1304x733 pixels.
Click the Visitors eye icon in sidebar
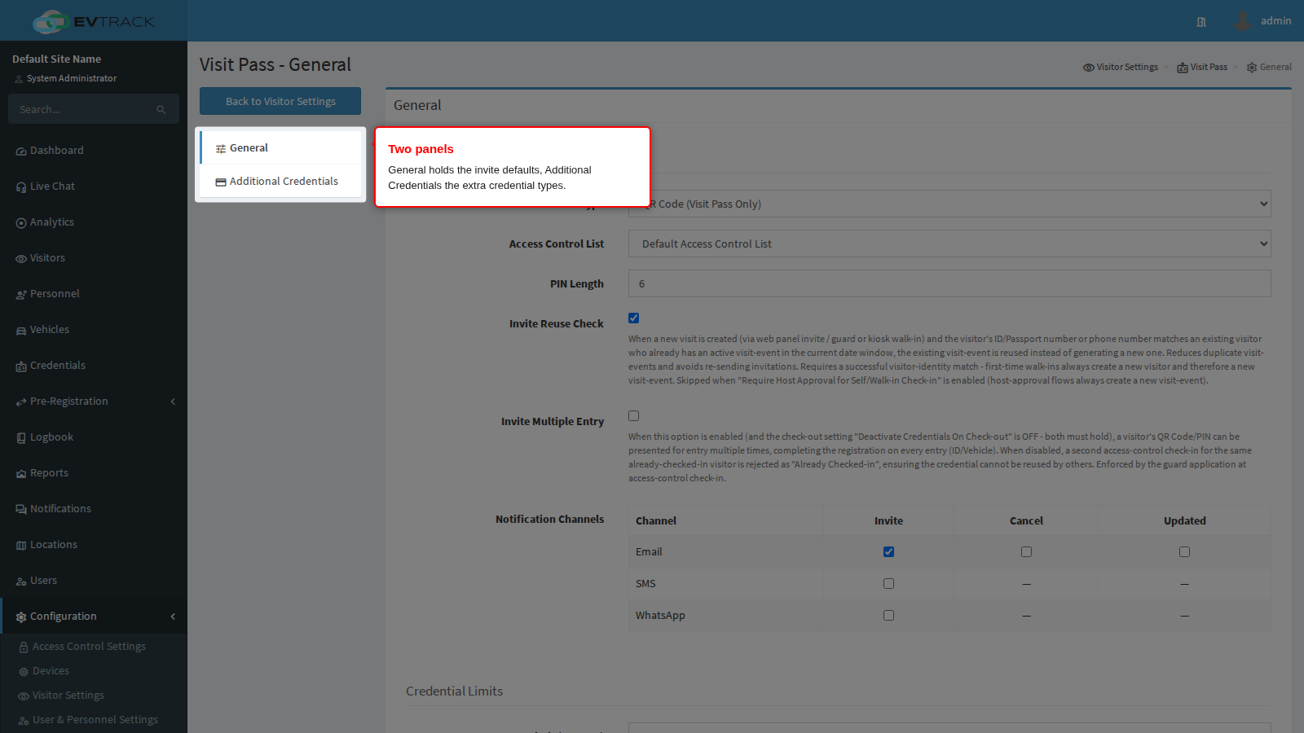(x=21, y=259)
